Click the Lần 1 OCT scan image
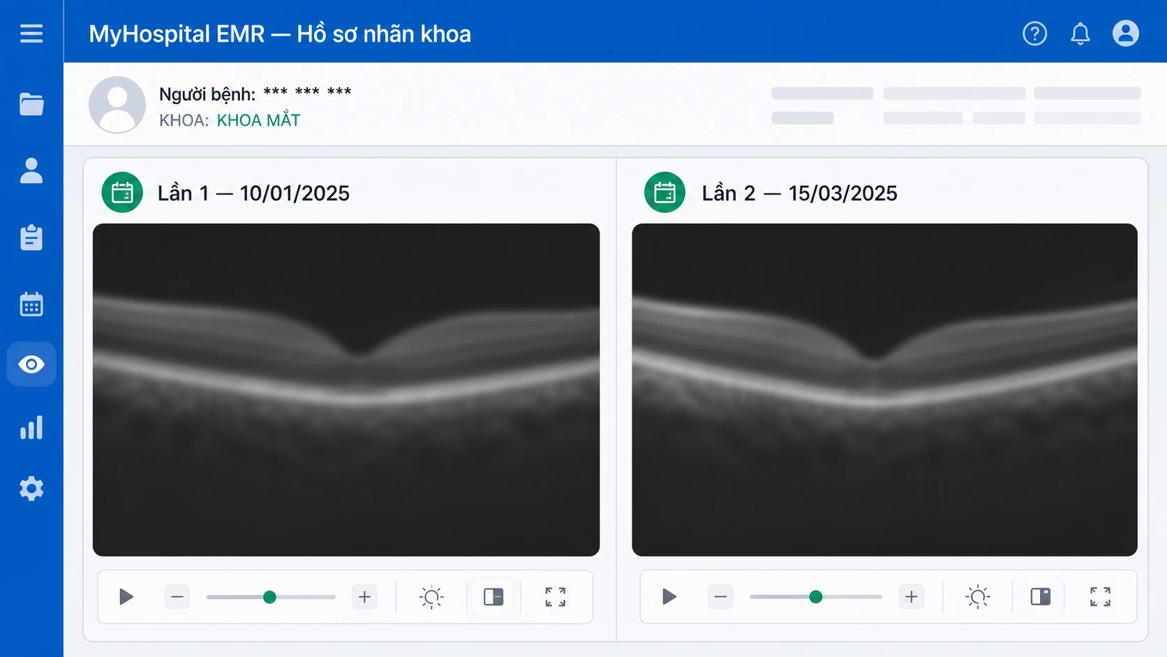1167x657 pixels. [x=346, y=390]
